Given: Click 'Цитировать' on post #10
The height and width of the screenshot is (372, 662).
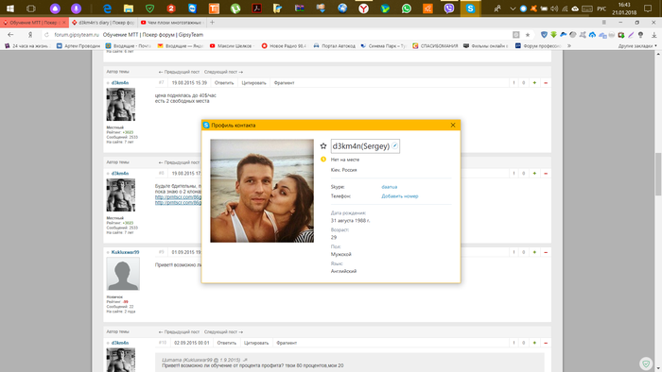Looking at the screenshot, I should [x=256, y=343].
